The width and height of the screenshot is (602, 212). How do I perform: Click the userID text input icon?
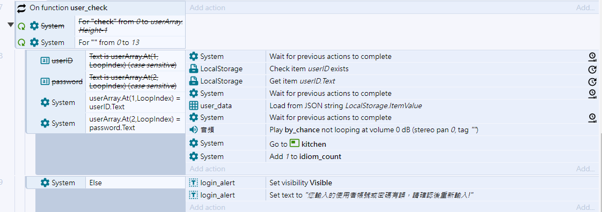[x=45, y=60]
